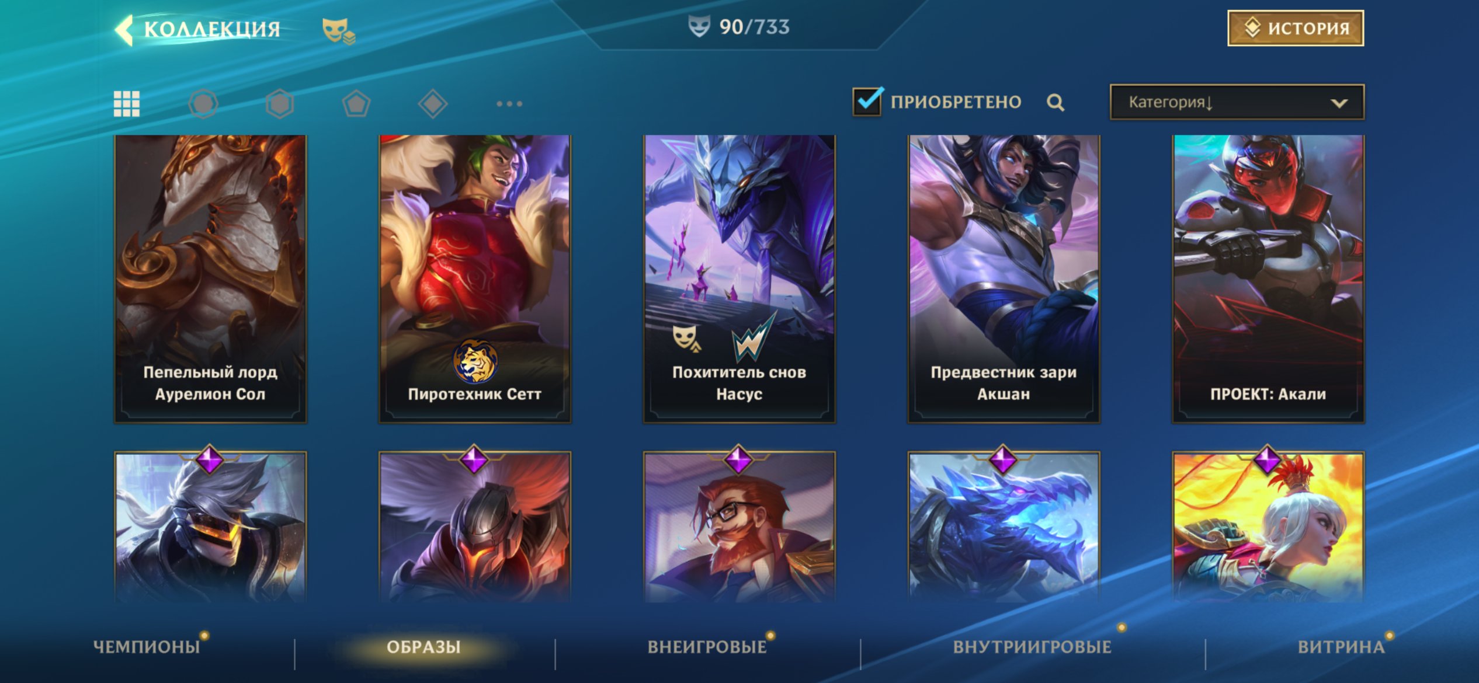Filter by the pentagon rarity icon
Image resolution: width=1479 pixels, height=683 pixels.
pos(356,104)
